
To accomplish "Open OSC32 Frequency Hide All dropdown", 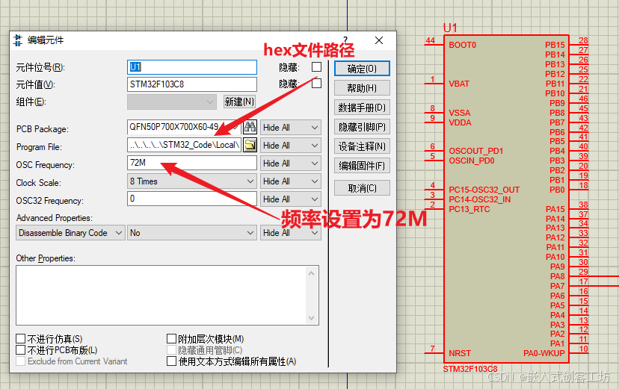I will (x=291, y=199).
